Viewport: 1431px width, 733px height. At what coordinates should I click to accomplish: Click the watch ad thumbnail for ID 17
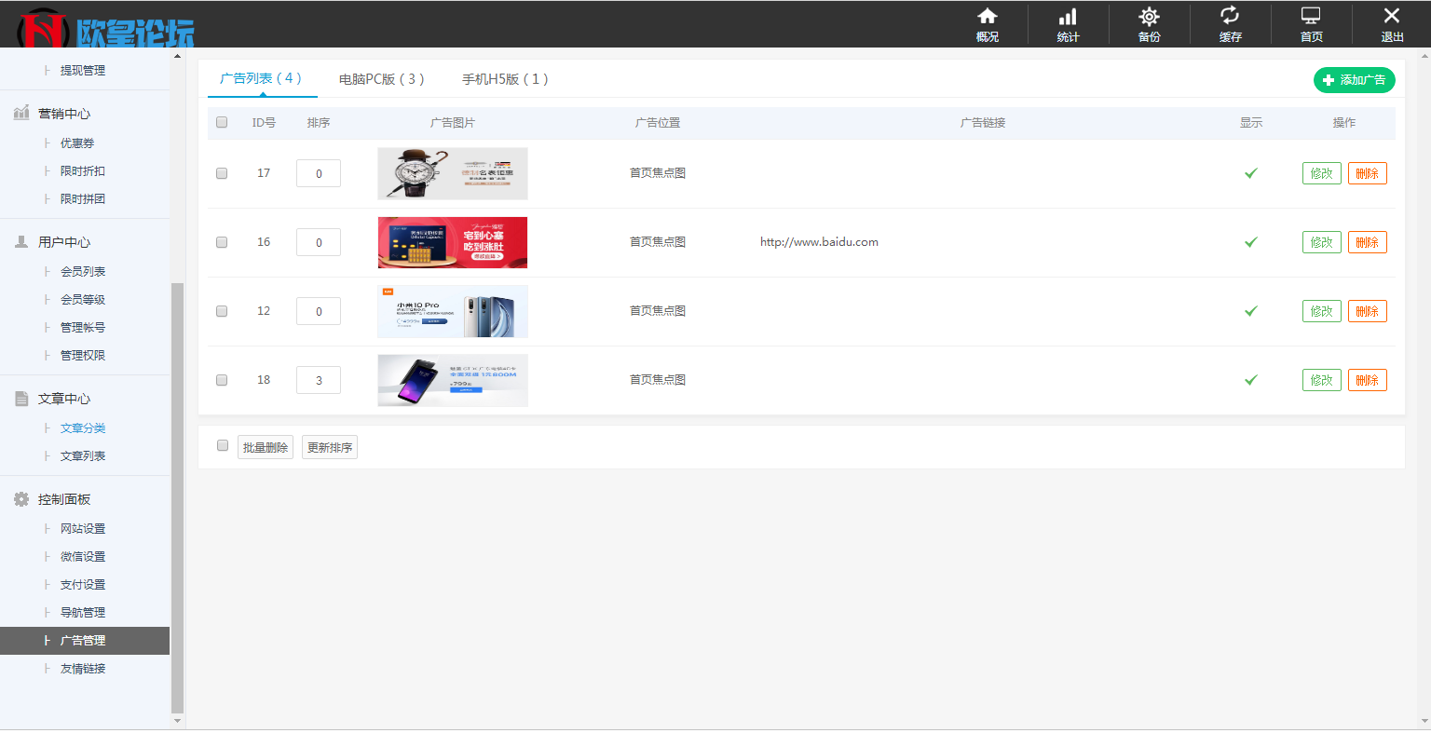(452, 172)
